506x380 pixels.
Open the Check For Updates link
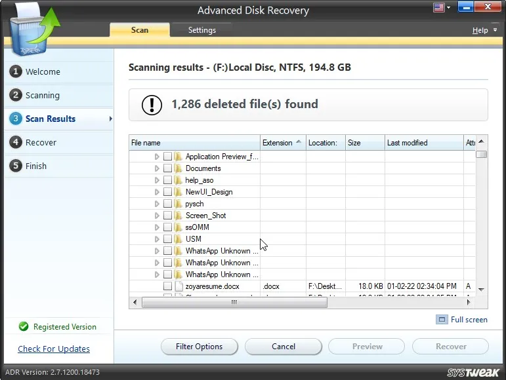tap(54, 349)
